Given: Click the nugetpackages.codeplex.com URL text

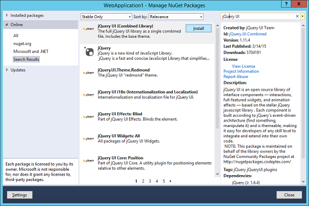Looking at the screenshot, I should pyautogui.click(x=257, y=162).
